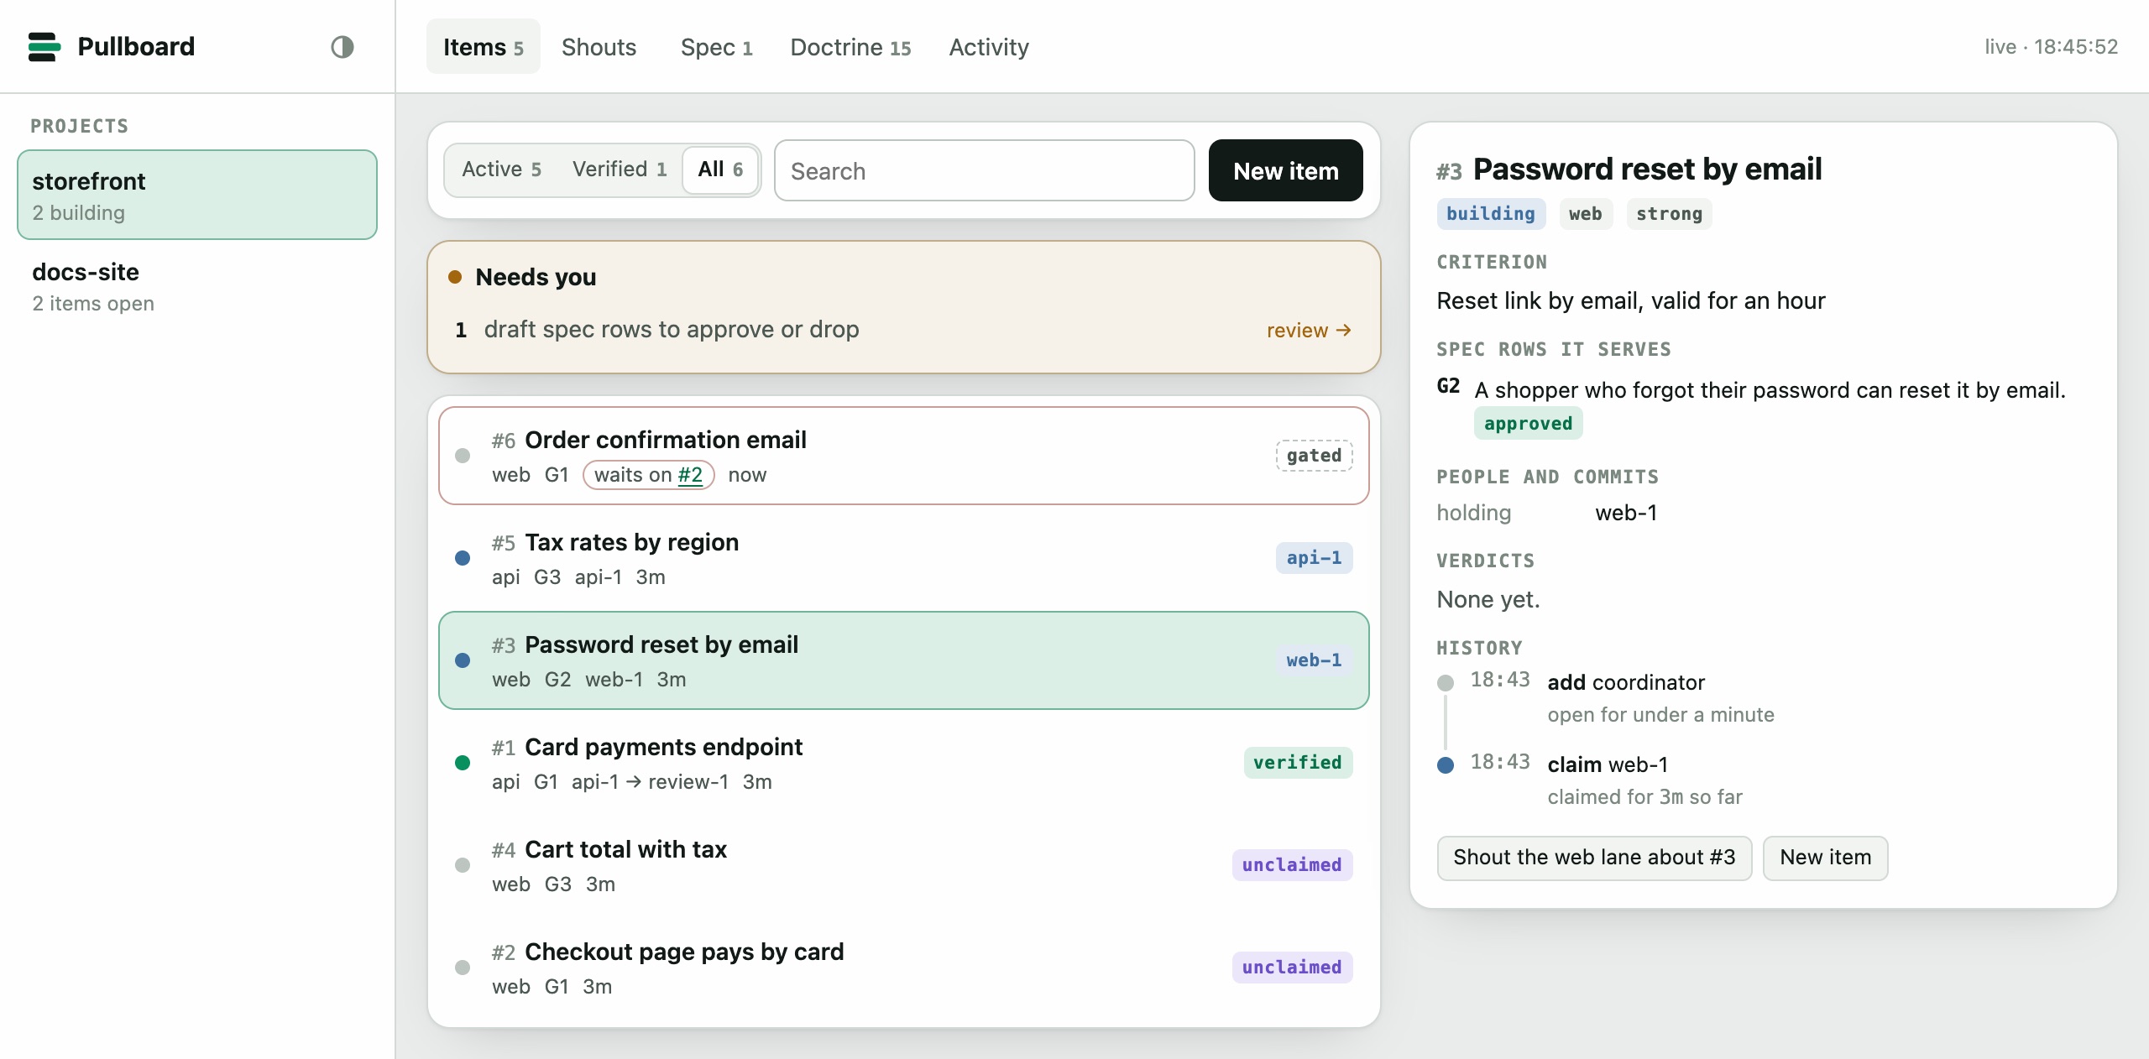
Task: Switch to the Shouts tab
Action: coord(599,47)
